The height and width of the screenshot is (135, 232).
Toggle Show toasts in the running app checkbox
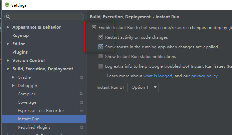click(x=100, y=47)
